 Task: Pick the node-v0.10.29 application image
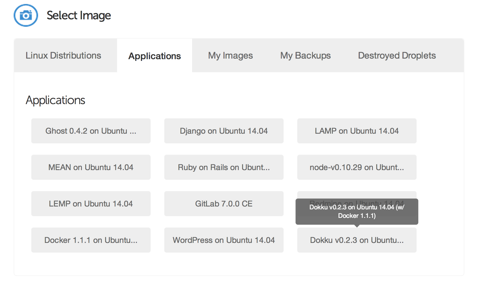[357, 167]
